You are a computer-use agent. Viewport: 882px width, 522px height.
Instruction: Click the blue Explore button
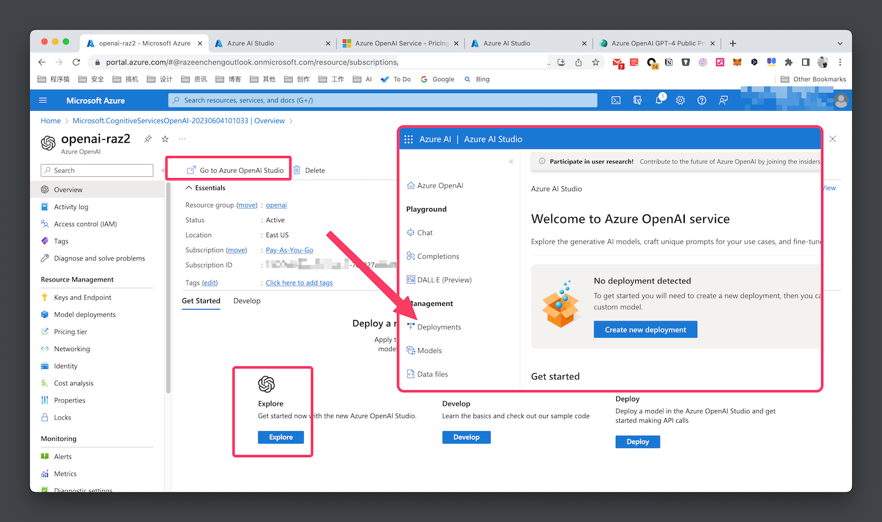[281, 437]
